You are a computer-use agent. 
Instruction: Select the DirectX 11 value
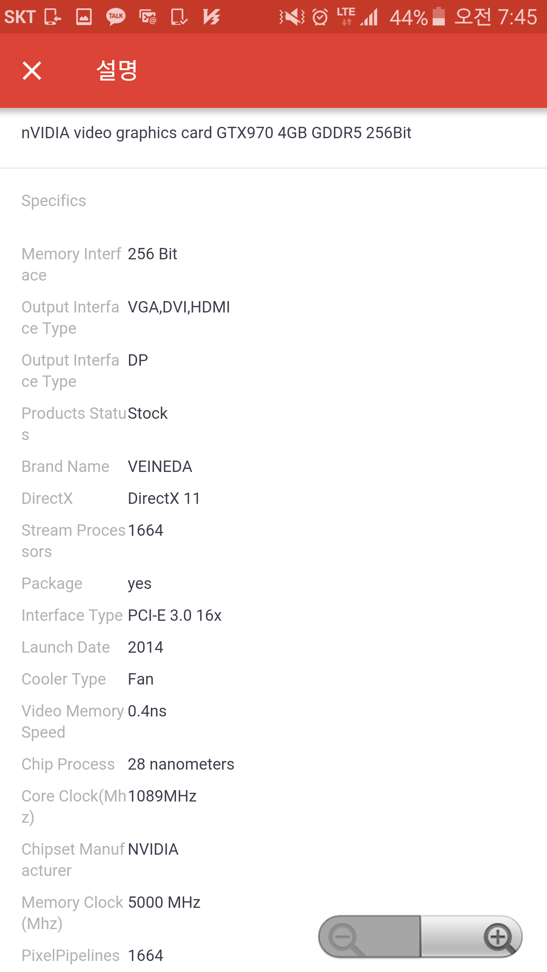tap(164, 498)
